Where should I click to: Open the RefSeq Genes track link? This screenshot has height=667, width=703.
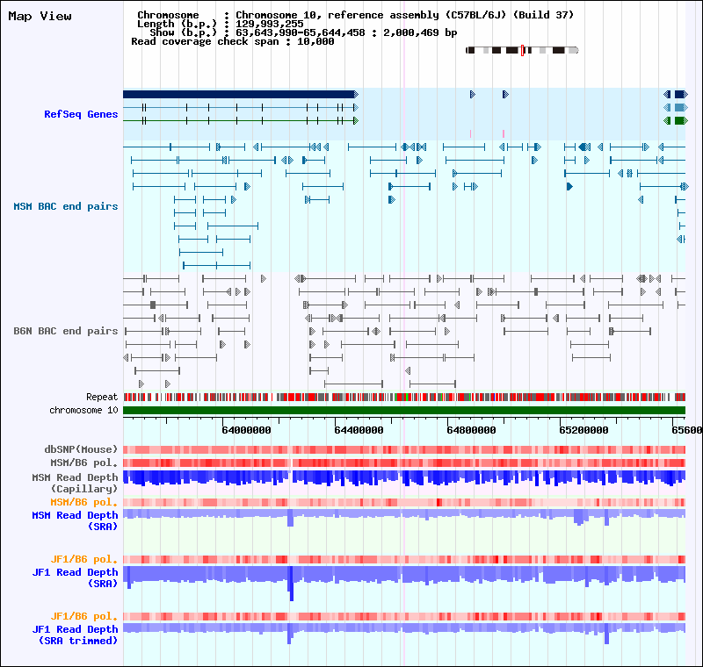(81, 114)
